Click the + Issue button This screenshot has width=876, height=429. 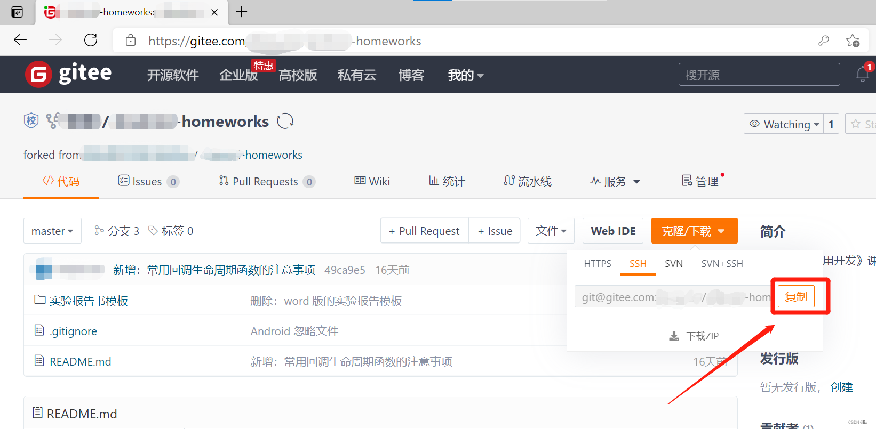pyautogui.click(x=495, y=231)
